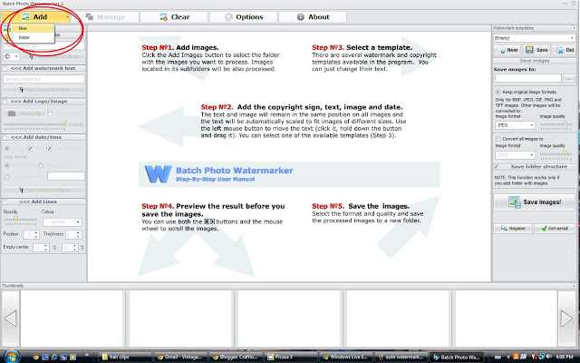Toggle second checked box in date/time row
This screenshot has height=363, width=580.
(49, 149)
